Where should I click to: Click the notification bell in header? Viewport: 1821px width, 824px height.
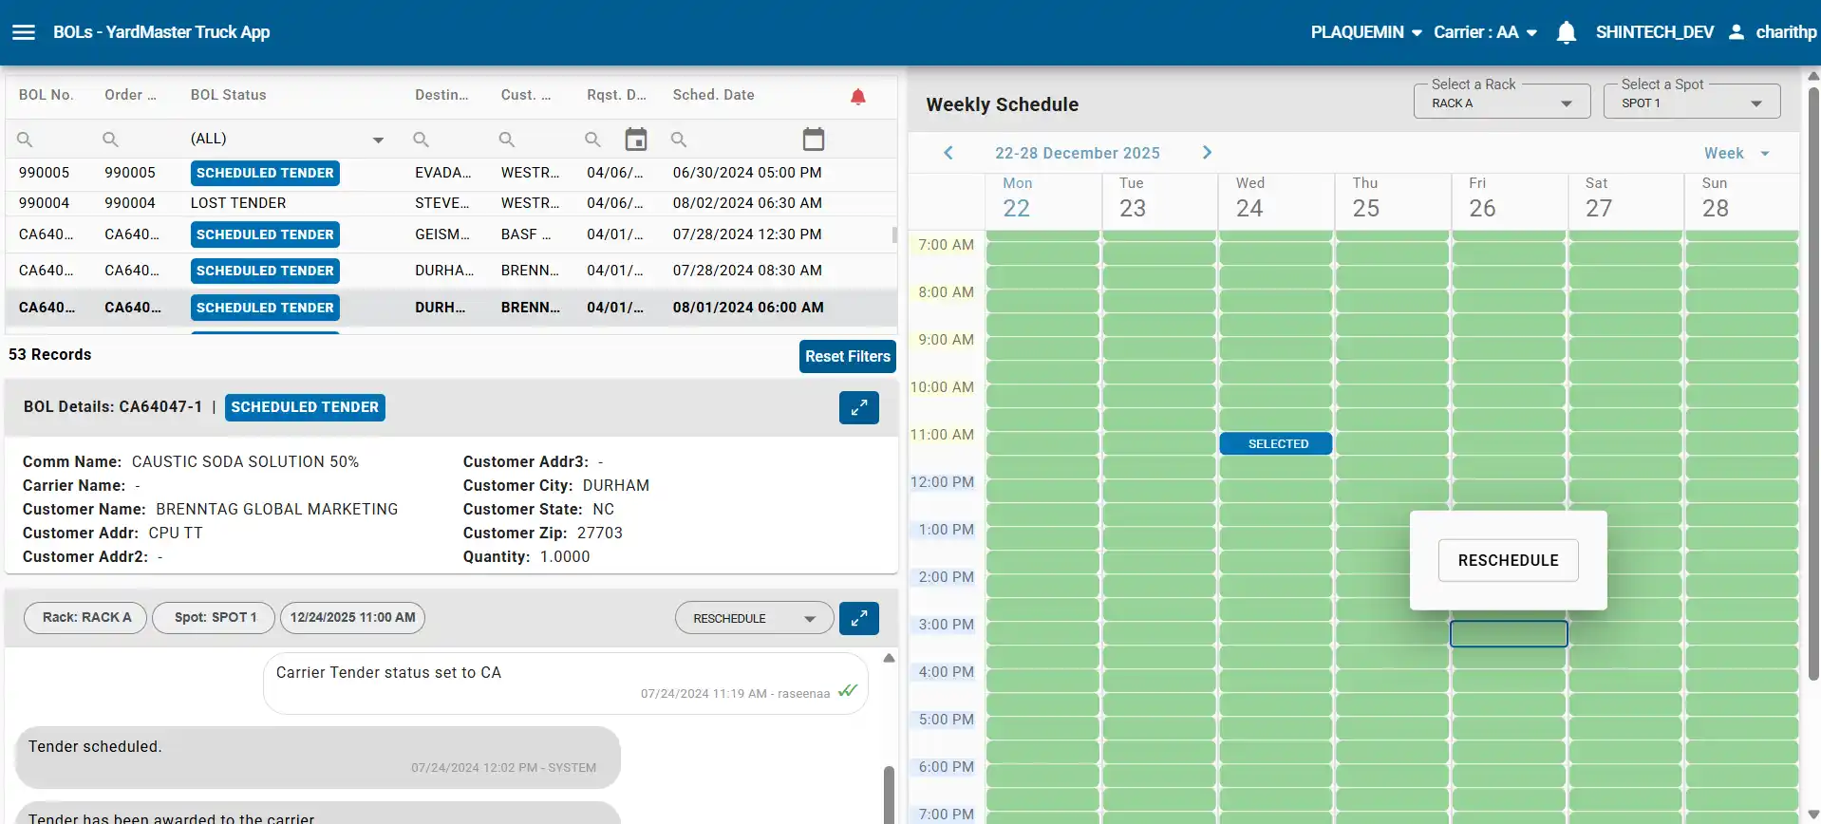(x=1566, y=33)
